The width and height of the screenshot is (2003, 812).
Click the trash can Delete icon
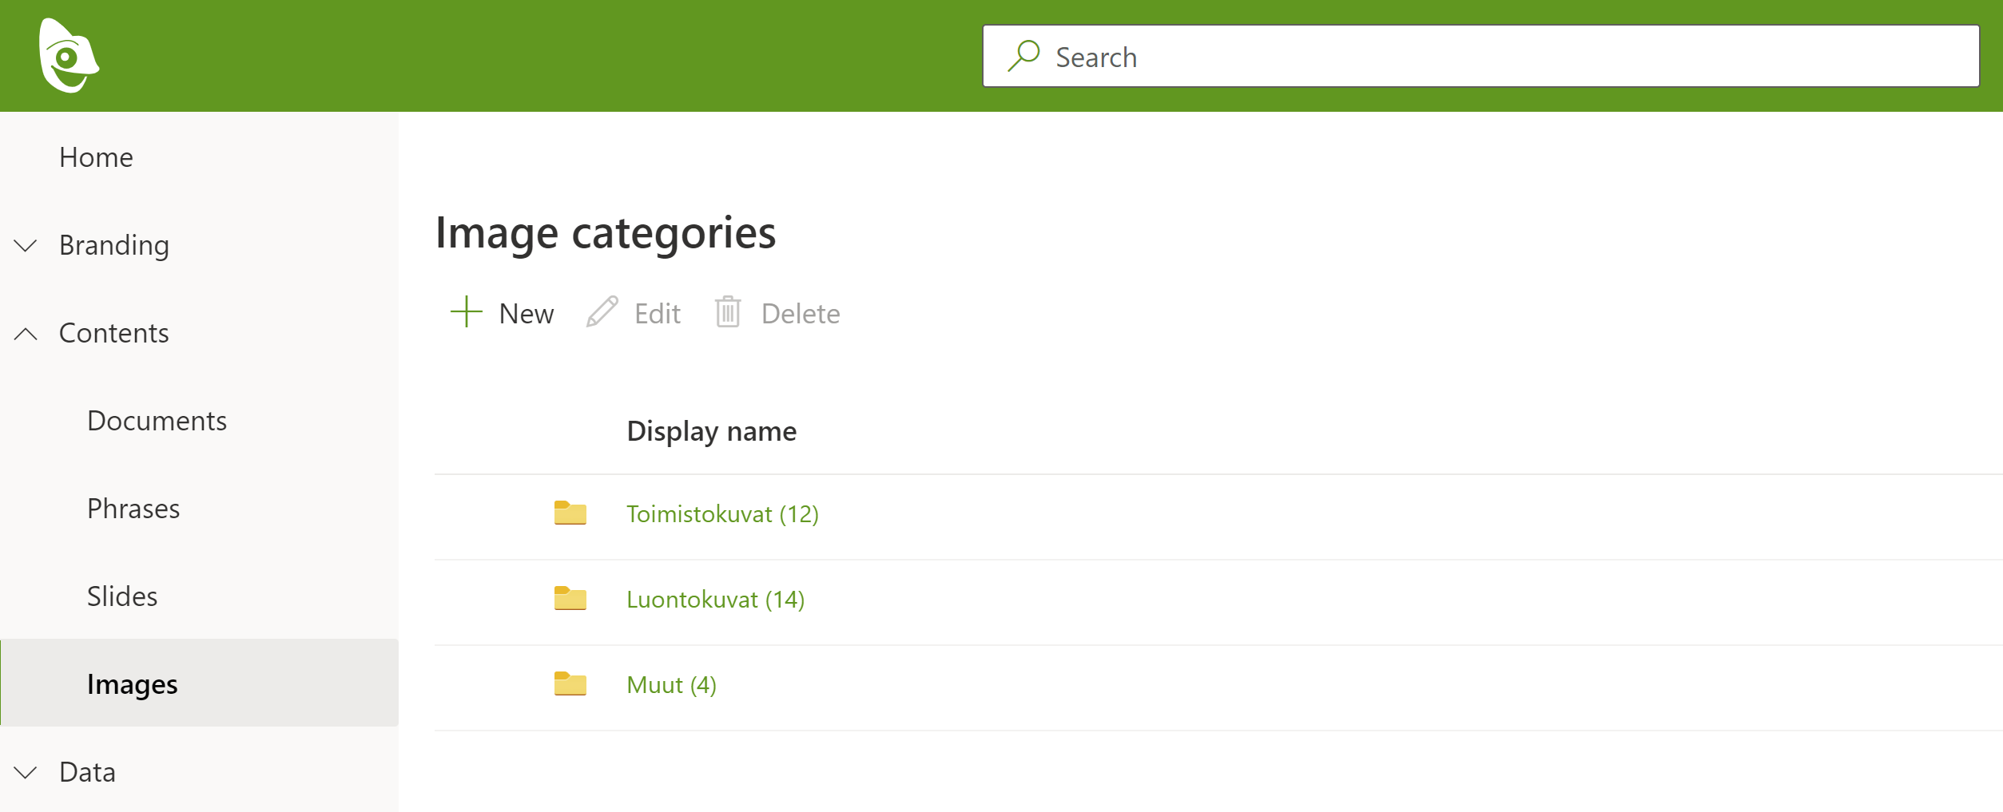[728, 312]
